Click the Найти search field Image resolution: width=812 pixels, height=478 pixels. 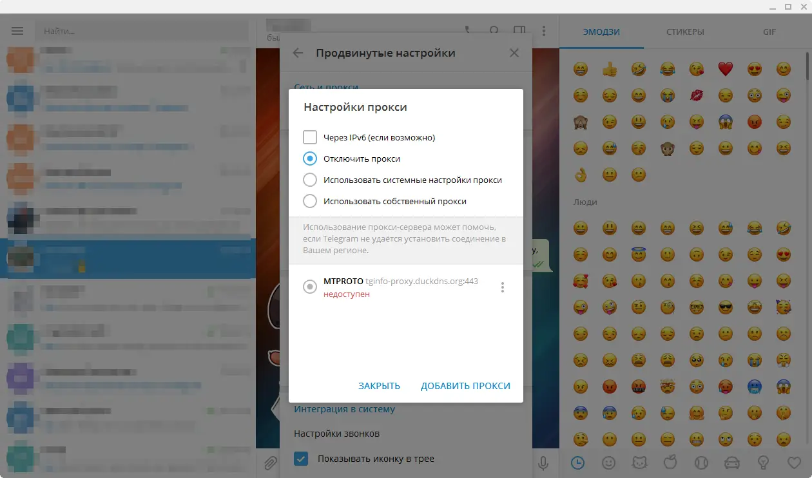pyautogui.click(x=142, y=31)
